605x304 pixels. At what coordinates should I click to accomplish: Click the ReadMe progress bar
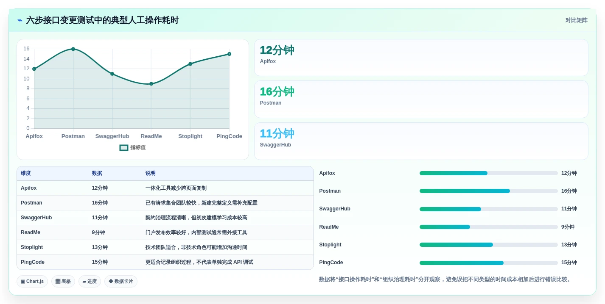pyautogui.click(x=489, y=227)
